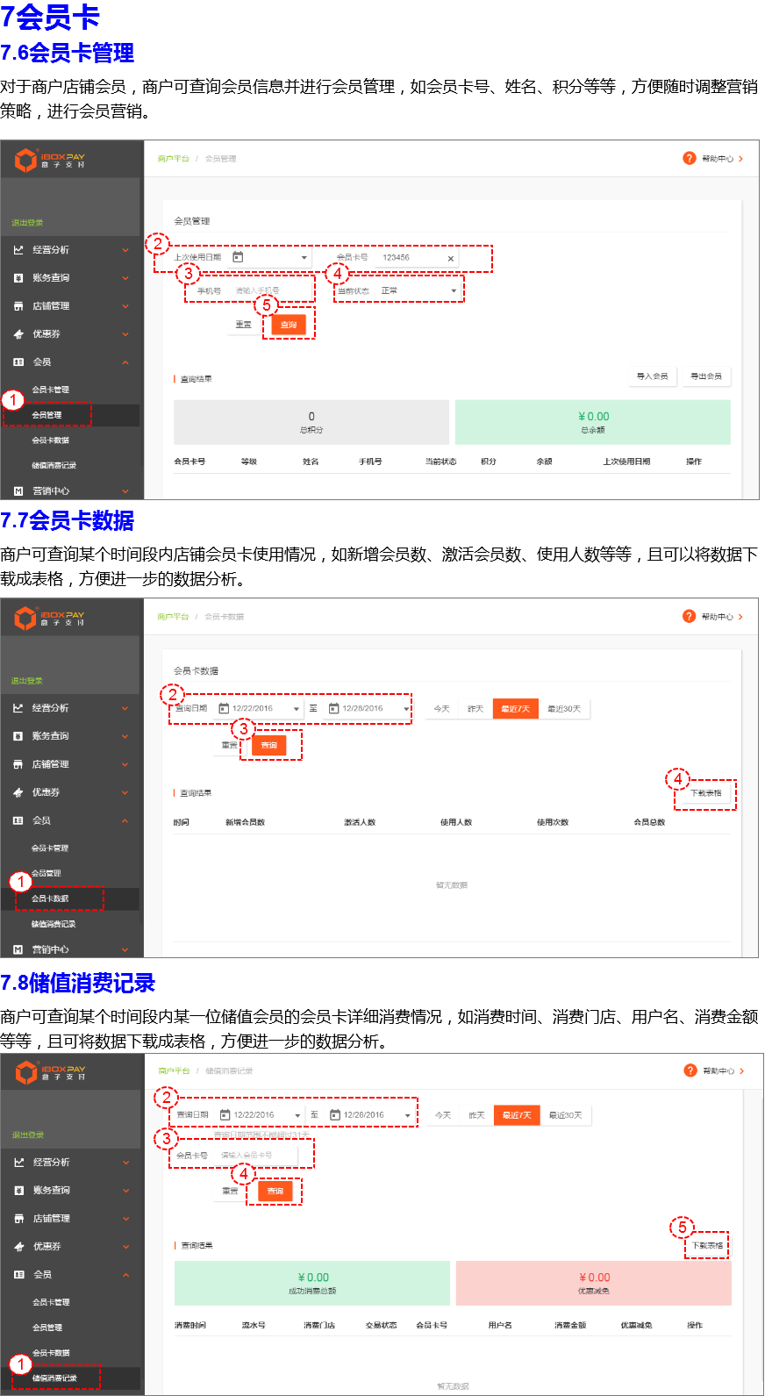772x1396 pixels.
Task: Click 退出登录 link on 会员管理 page
Action: [x=27, y=223]
